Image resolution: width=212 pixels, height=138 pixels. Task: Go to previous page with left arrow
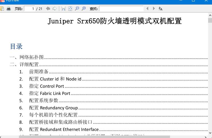pos(48,9)
